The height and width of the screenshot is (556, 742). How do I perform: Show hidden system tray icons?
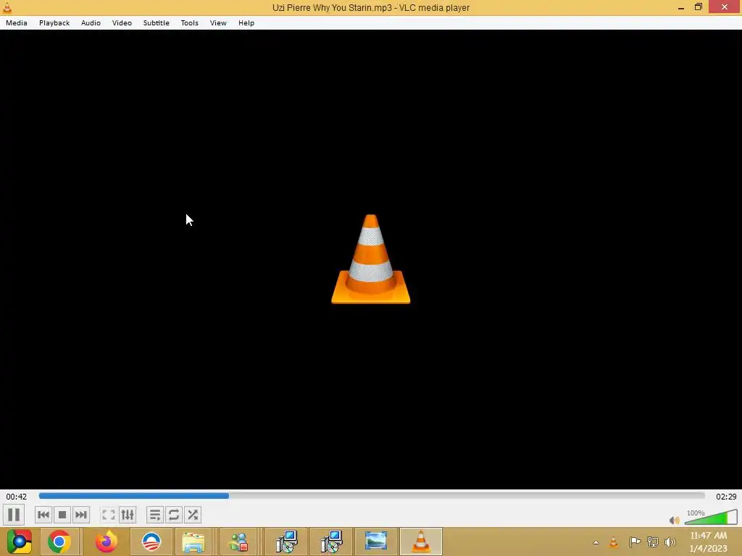[x=596, y=542]
